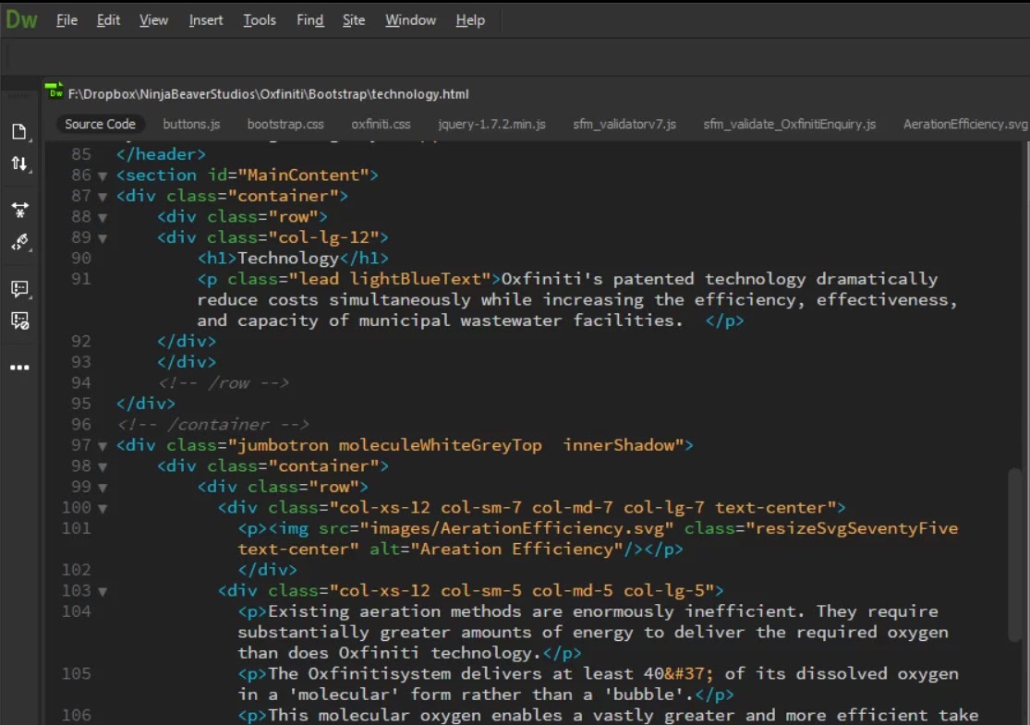The height and width of the screenshot is (725, 1030).
Task: Open related file bootstrap.css
Action: click(285, 124)
